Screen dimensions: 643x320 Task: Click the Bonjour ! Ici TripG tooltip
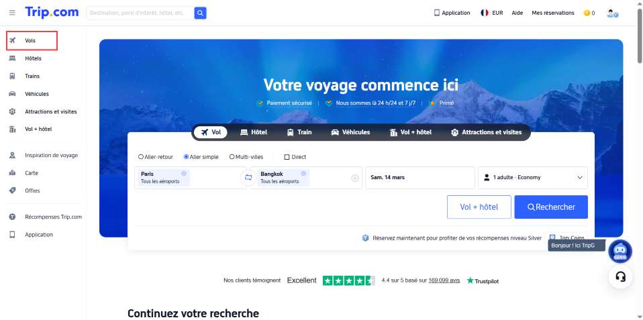click(576, 246)
